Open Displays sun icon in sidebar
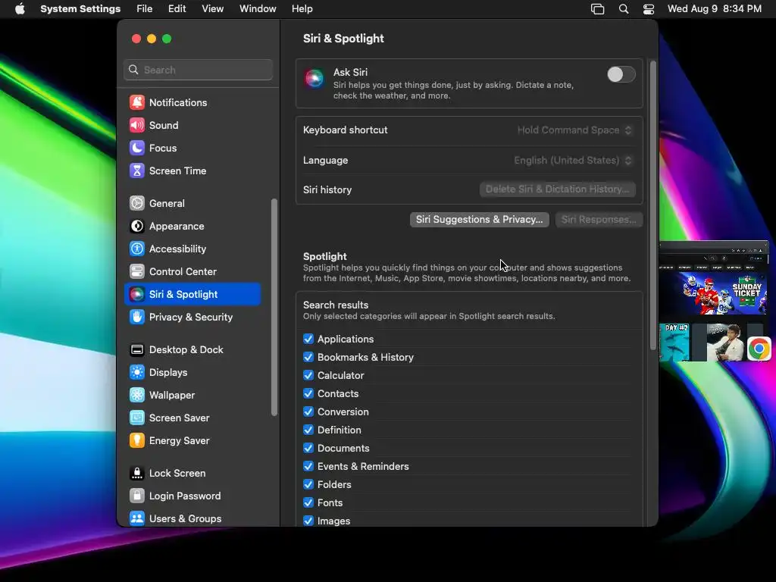Screen dimensions: 776x582 pos(137,373)
